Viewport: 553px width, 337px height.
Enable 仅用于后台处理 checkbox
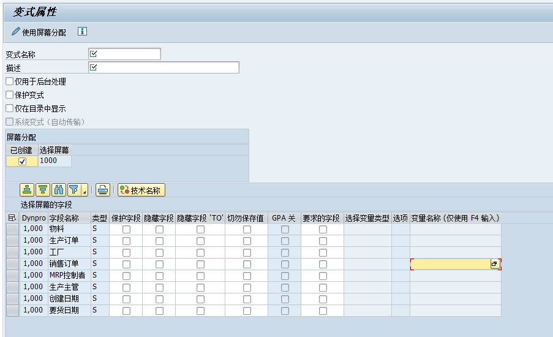coord(9,81)
